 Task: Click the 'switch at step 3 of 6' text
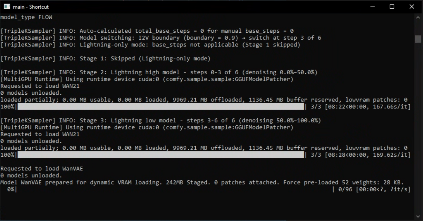click(285, 38)
